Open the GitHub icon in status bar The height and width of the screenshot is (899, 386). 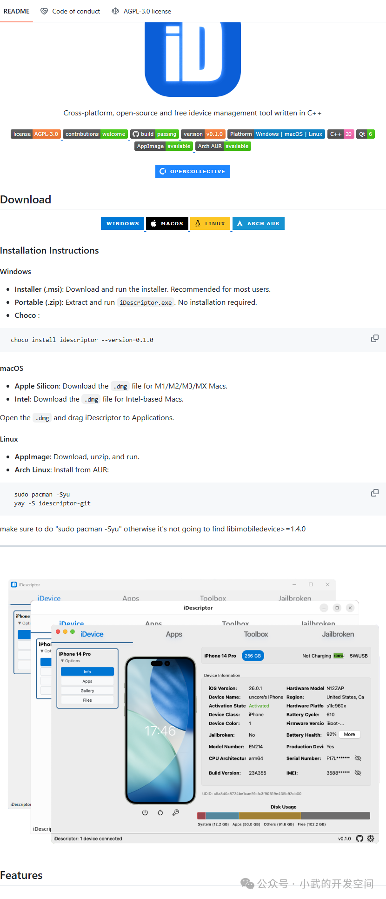(x=359, y=839)
